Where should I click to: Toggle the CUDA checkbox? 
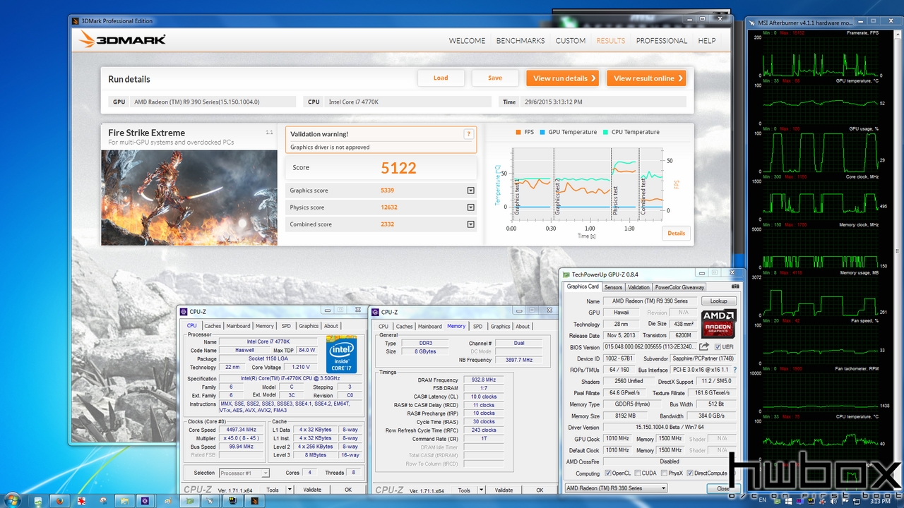click(x=638, y=473)
